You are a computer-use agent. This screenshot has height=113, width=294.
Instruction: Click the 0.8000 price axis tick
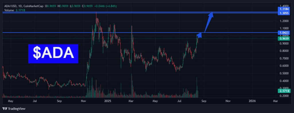284,51
